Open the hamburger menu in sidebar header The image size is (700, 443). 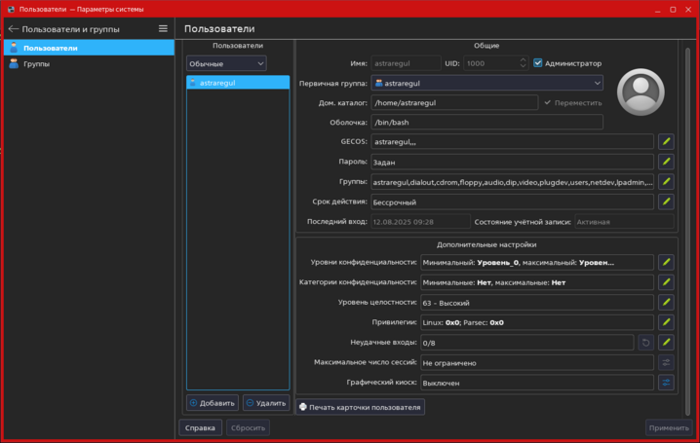[x=163, y=29]
